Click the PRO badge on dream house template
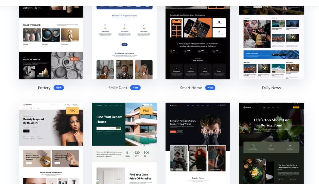This screenshot has width=319, height=184. pyautogui.click(x=146, y=111)
